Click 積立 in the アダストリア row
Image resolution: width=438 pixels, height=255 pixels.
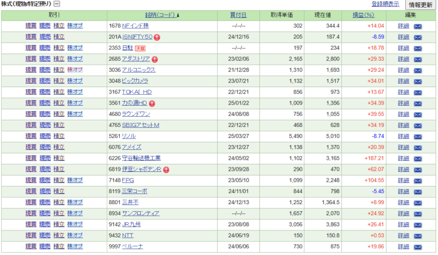tap(59, 59)
